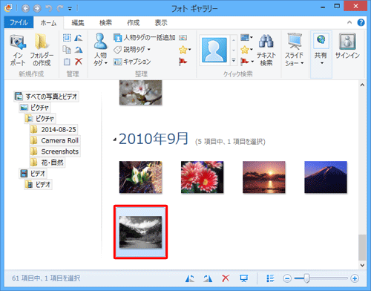Switch to the View (表示) tab
Image resolution: width=371 pixels, height=291 pixels.
pos(161,23)
